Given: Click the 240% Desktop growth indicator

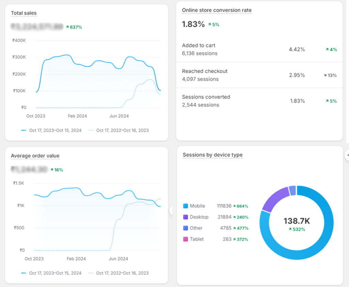Looking at the screenshot, I should 235,217.
